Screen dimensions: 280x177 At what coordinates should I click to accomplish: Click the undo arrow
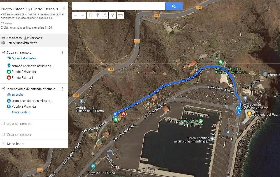pyautogui.click(x=75, y=15)
